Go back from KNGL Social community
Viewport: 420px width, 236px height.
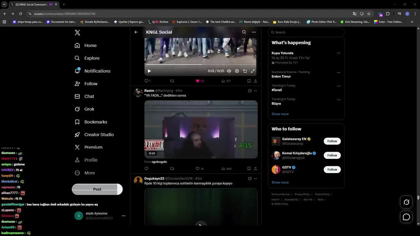pos(136,32)
